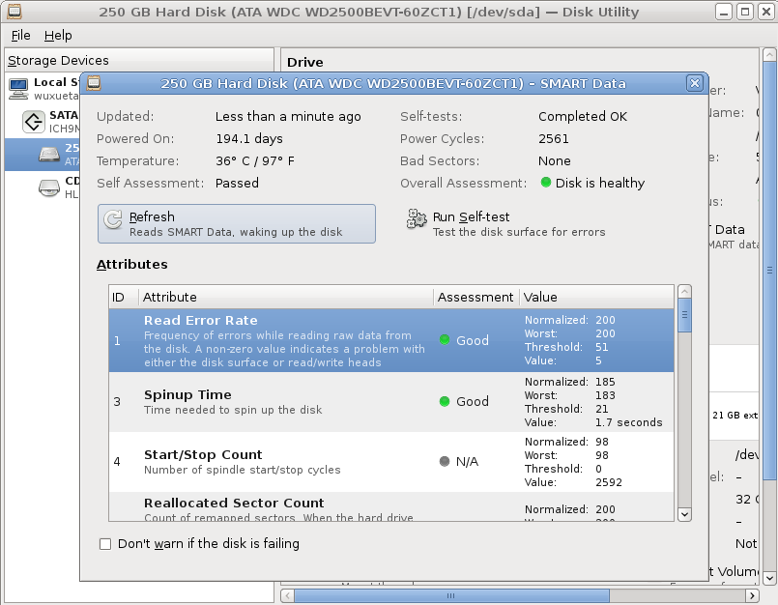Click the SMART Data dialog title icon
This screenshot has width=778, height=605.
pyautogui.click(x=94, y=83)
